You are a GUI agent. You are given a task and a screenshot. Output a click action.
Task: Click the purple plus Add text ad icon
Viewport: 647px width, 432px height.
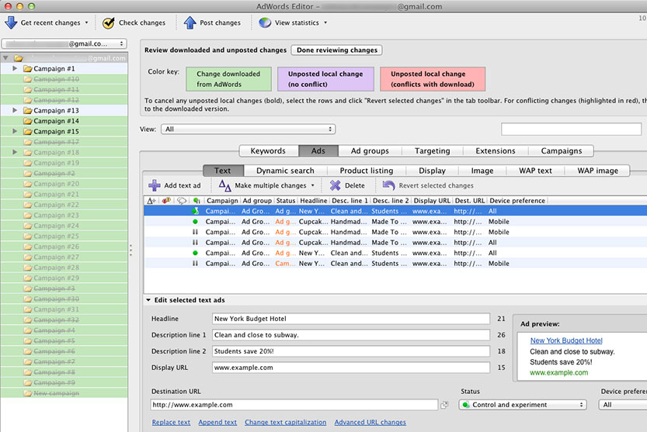coord(155,185)
